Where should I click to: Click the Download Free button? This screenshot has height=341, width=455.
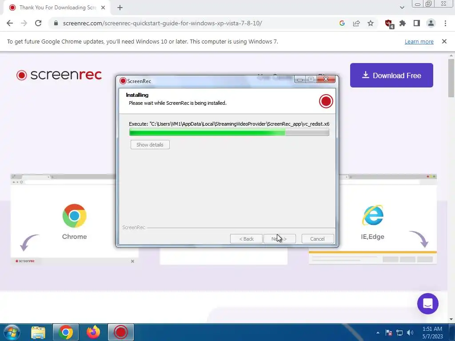coord(391,75)
